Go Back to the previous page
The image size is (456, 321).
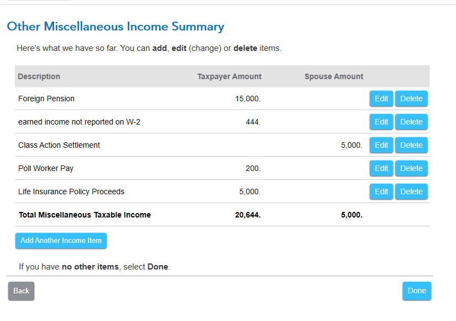[21, 291]
